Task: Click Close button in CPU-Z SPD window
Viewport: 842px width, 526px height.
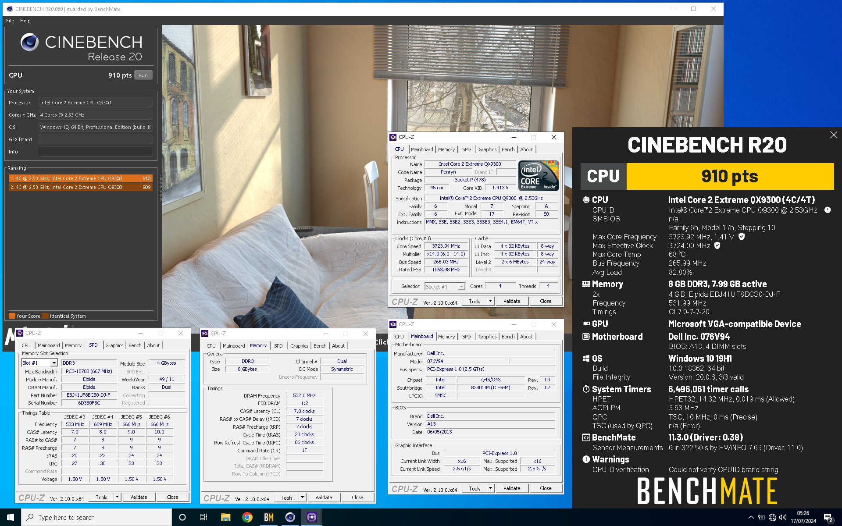Action: (x=172, y=497)
